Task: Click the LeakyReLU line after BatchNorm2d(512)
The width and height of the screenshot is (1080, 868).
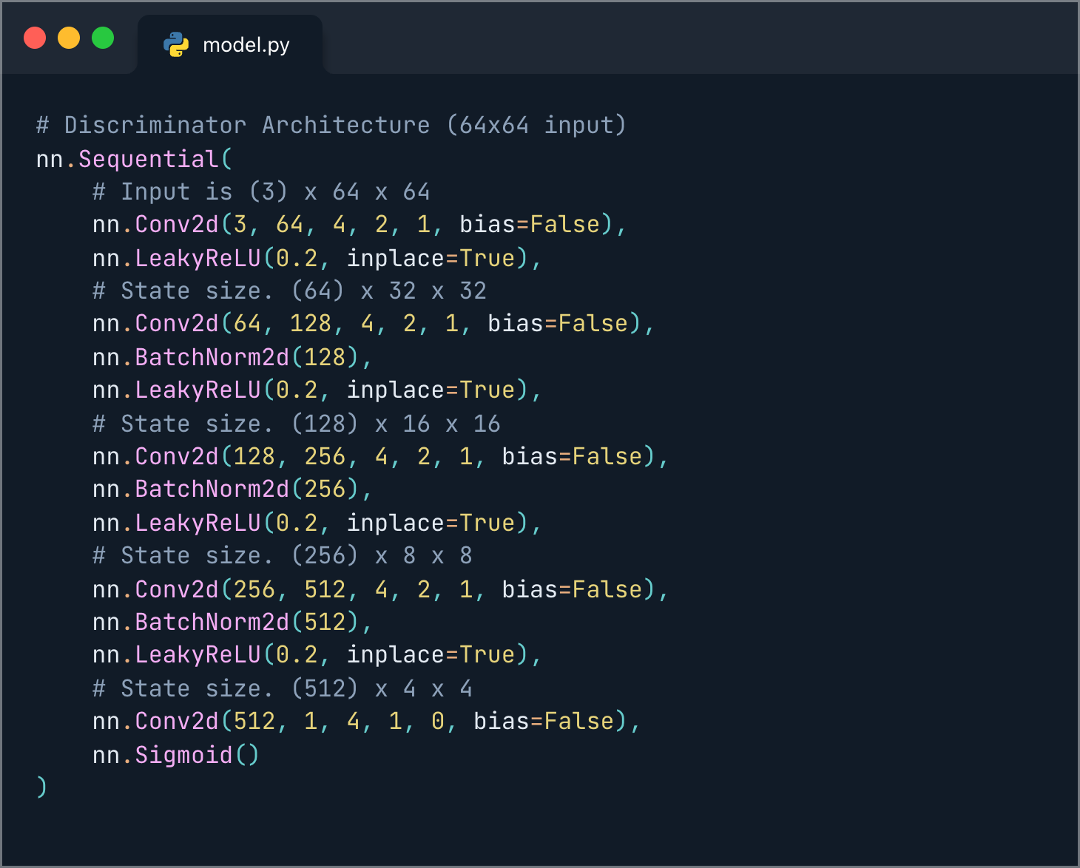Action: [x=317, y=654]
